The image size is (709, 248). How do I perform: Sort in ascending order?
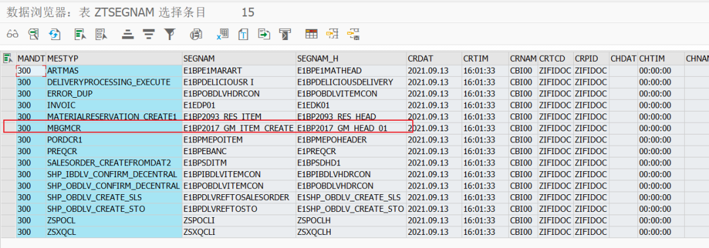129,34
